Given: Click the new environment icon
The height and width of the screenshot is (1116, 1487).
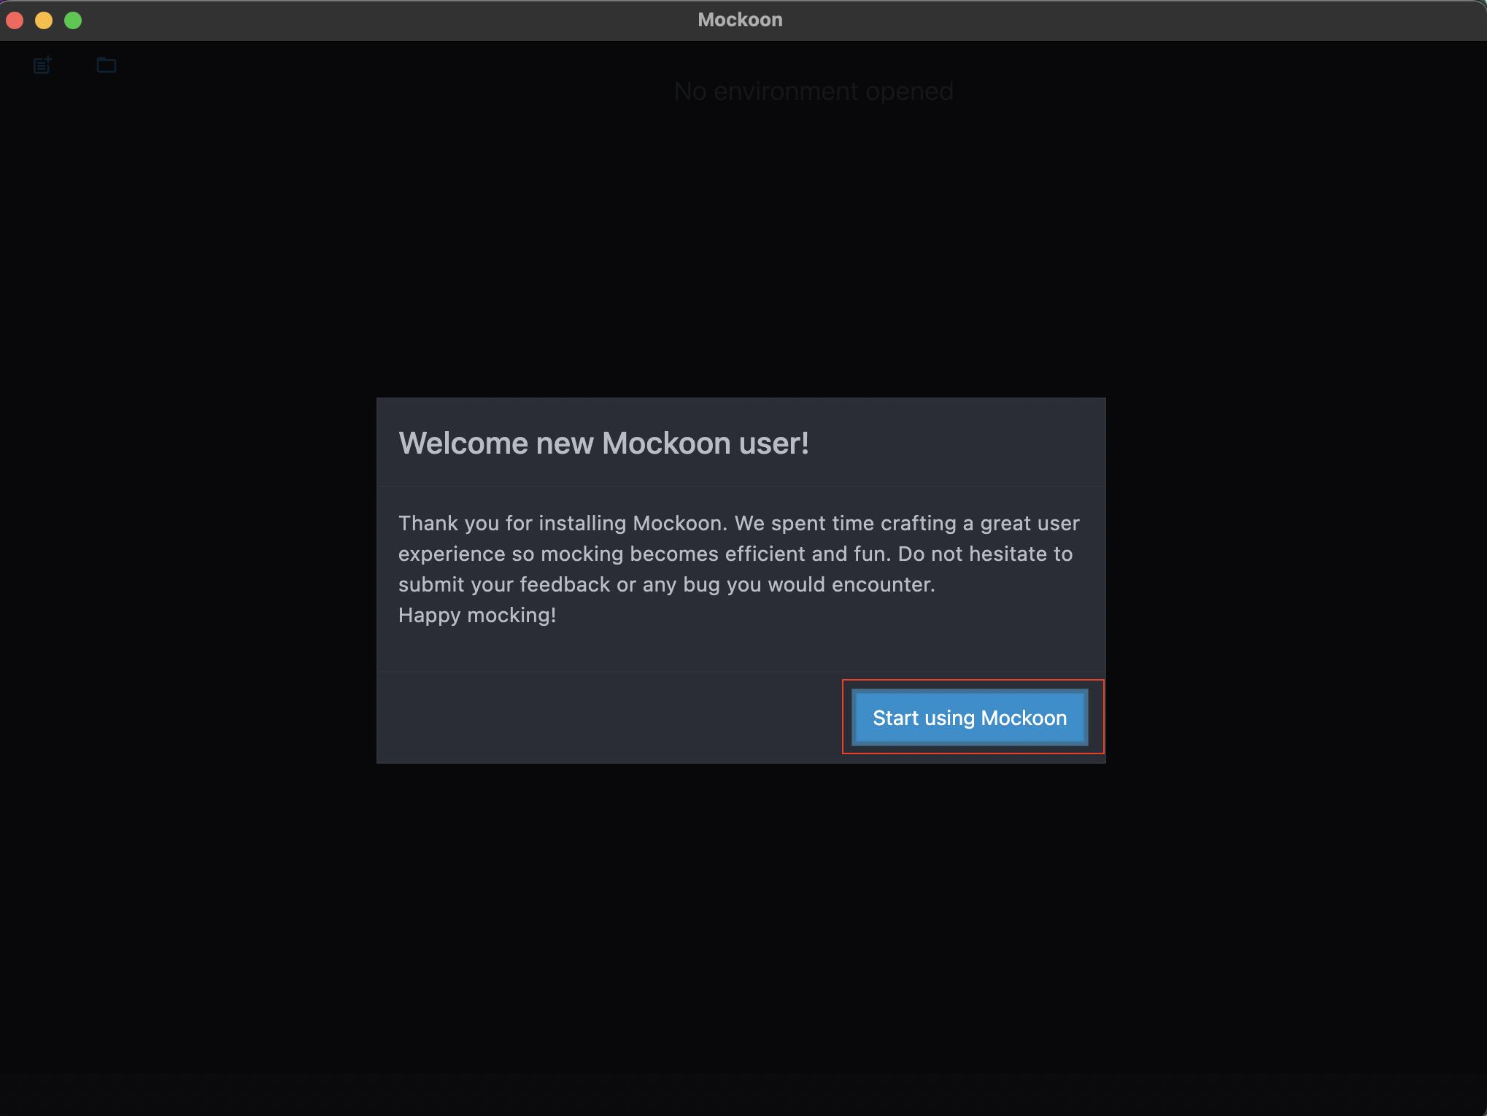Looking at the screenshot, I should tap(43, 66).
